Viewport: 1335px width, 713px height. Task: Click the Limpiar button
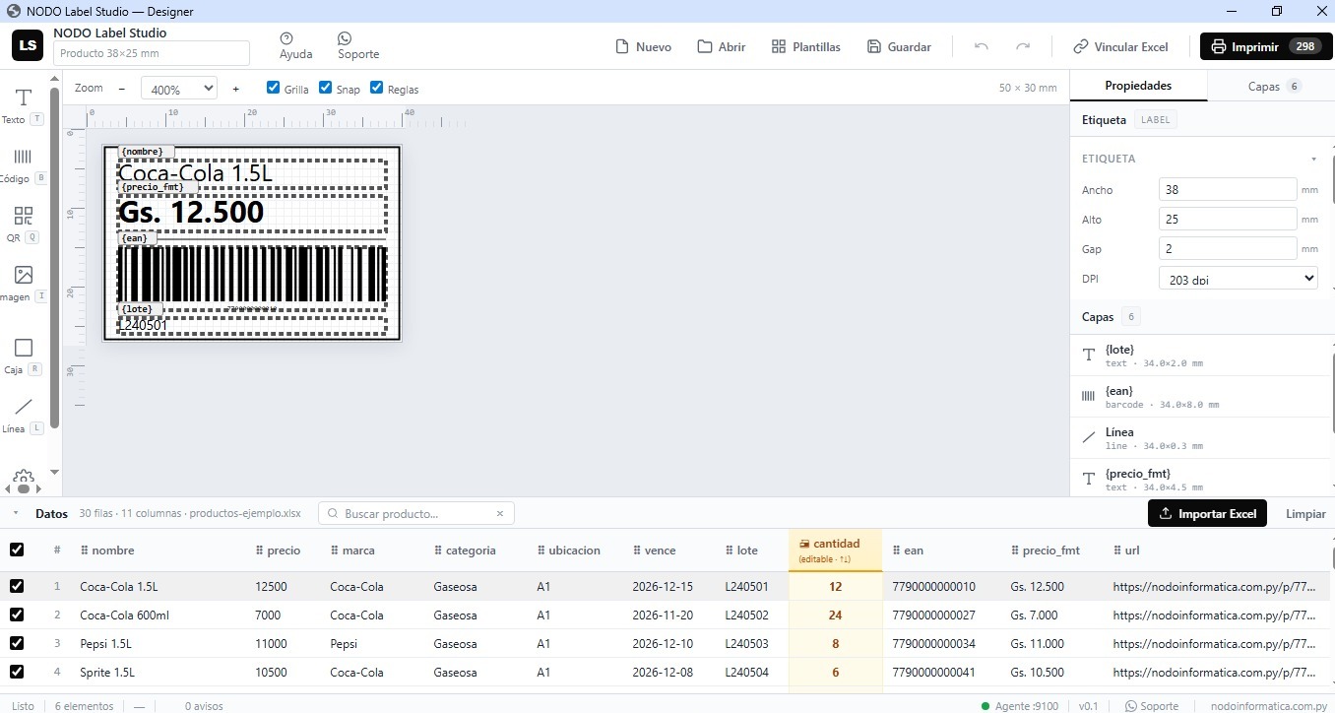pyautogui.click(x=1305, y=513)
